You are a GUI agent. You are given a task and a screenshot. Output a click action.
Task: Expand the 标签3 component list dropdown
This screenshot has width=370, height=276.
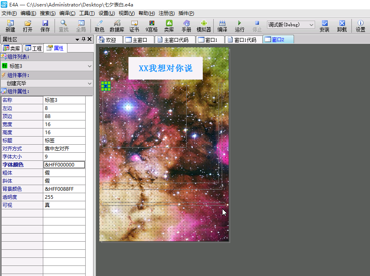pyautogui.click(x=89, y=66)
